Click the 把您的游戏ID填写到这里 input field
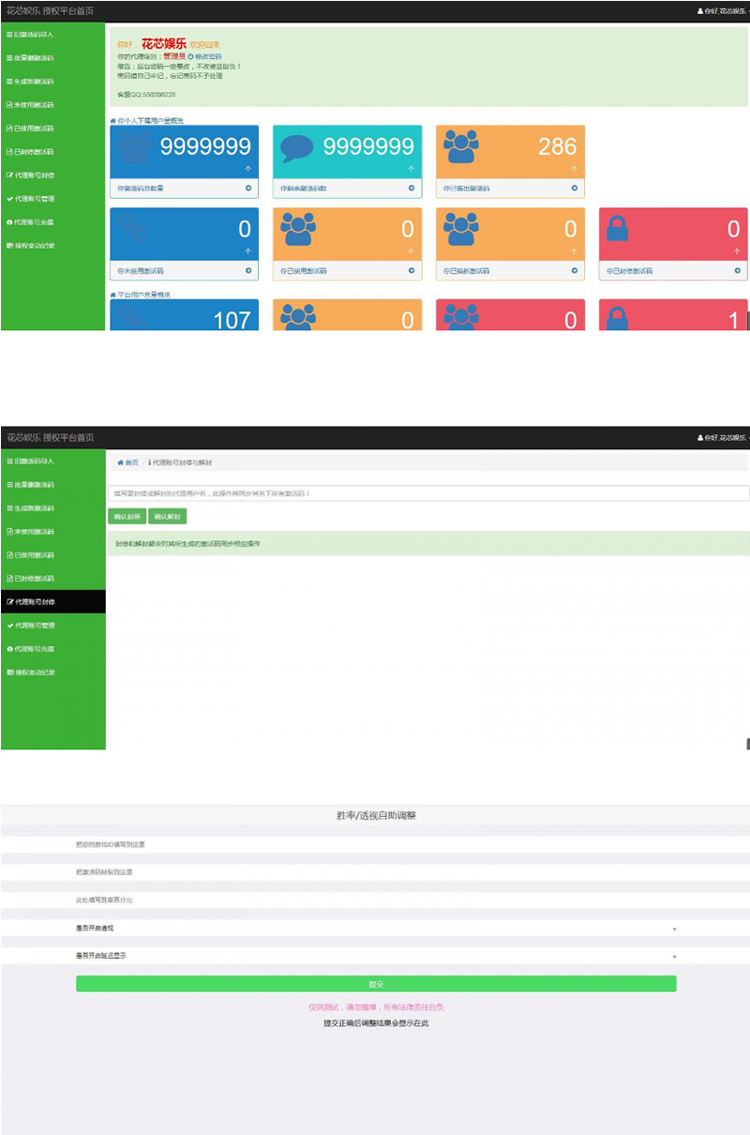Screen dimensions: 750x1135 click(x=375, y=844)
